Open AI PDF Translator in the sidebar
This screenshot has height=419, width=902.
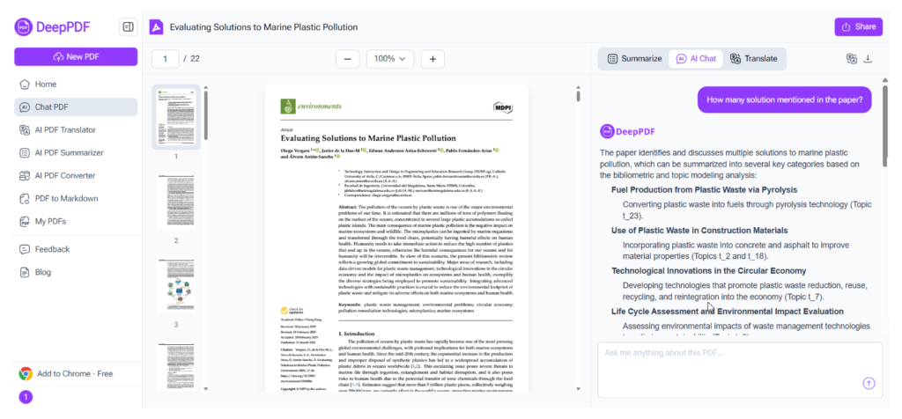pyautogui.click(x=64, y=129)
